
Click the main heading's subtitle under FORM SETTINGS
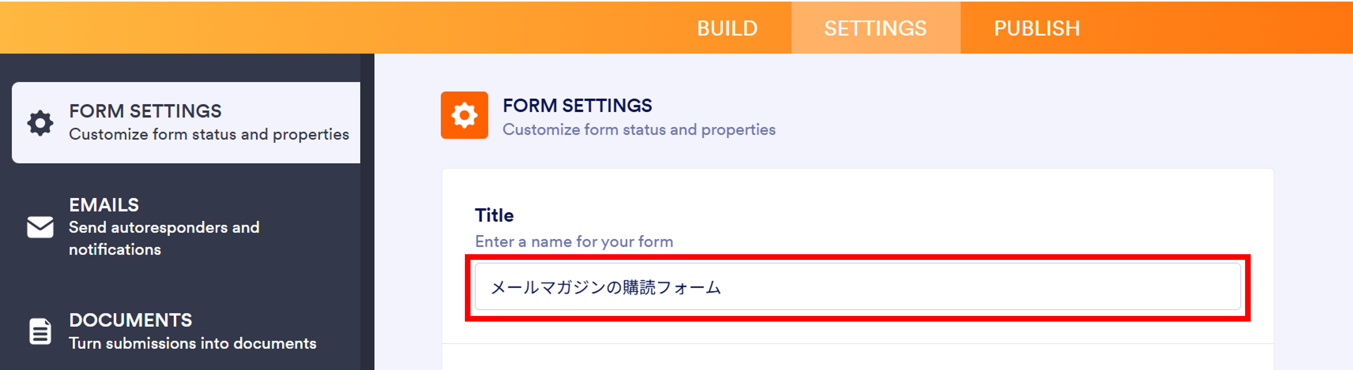click(639, 130)
